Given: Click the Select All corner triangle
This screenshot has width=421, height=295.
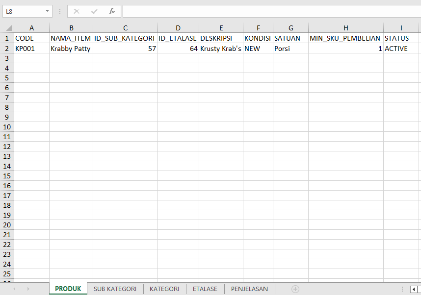Looking at the screenshot, I should point(7,28).
